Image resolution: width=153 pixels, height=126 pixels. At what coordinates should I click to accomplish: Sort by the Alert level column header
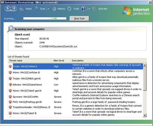click(62, 61)
